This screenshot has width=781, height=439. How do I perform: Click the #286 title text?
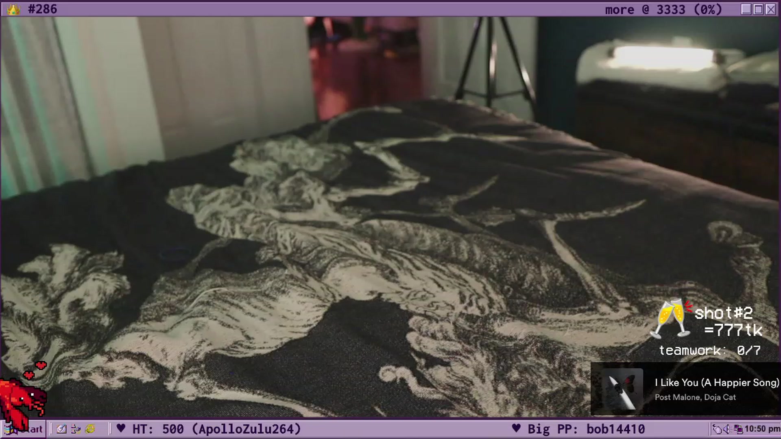[43, 9]
